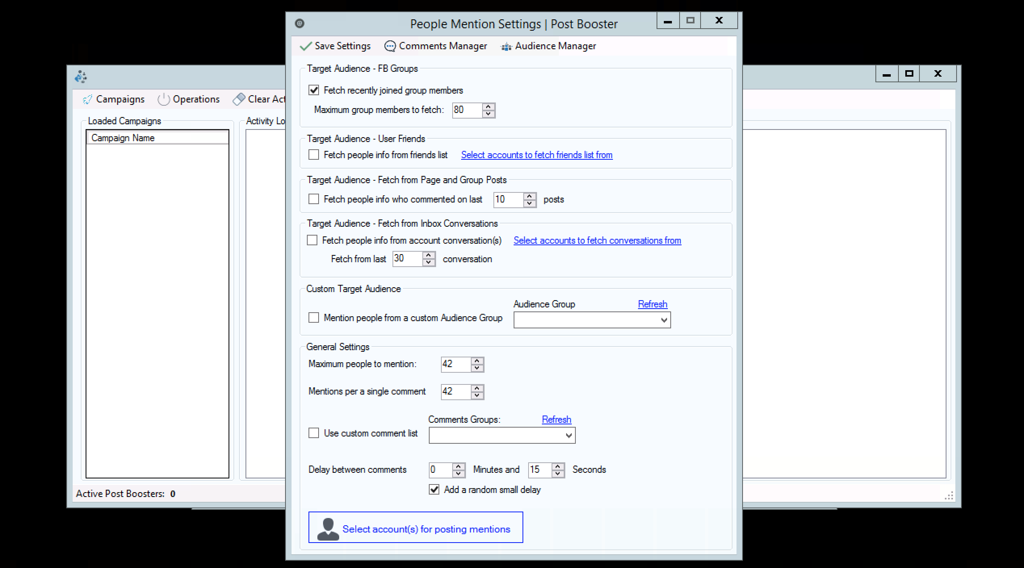1024x568 pixels.
Task: Decrease Maximum group members to fetch value
Action: (489, 114)
